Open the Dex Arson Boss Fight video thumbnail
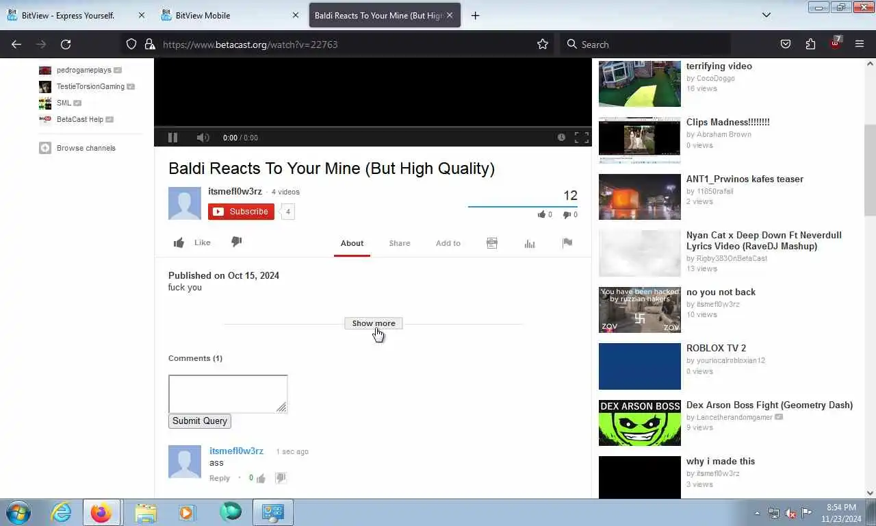Image resolution: width=876 pixels, height=526 pixels. pyautogui.click(x=640, y=423)
